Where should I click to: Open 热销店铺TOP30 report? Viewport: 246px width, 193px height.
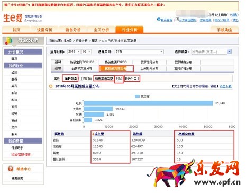(x=116, y=62)
